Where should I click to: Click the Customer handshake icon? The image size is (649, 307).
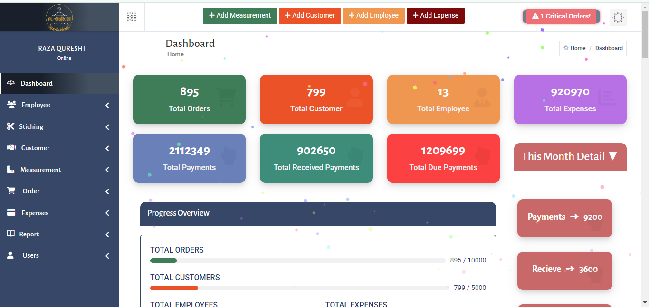click(x=12, y=148)
